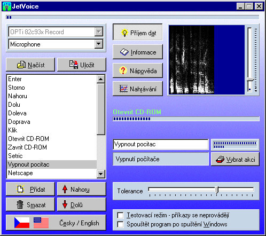This screenshot has width=266, height=236.
Task: Select Setric list entry
Action: [x=52, y=156]
